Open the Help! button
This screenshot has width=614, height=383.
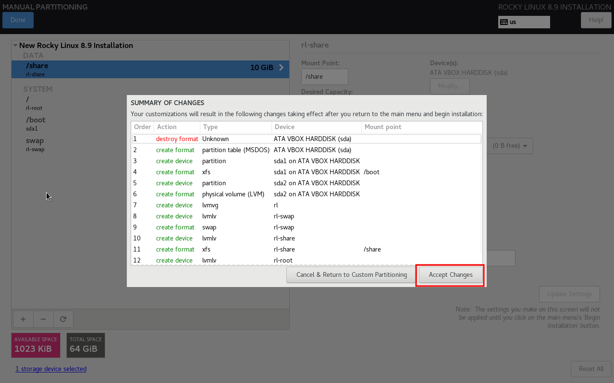[596, 20]
